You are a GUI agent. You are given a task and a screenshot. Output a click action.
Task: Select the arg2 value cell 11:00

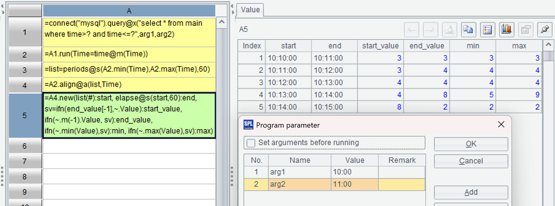[x=354, y=184]
